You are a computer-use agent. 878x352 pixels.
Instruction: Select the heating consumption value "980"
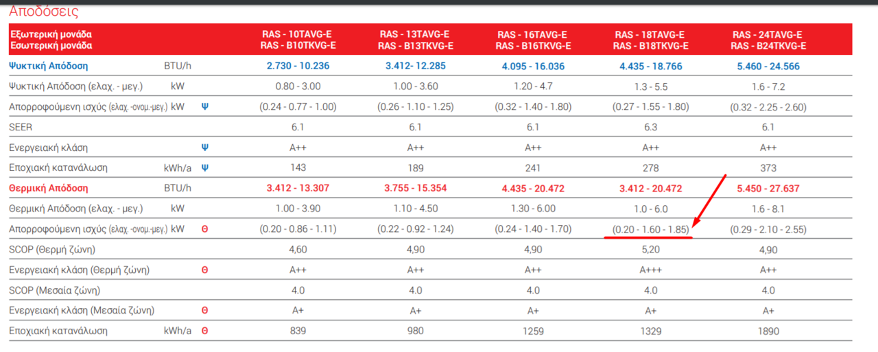click(x=416, y=331)
